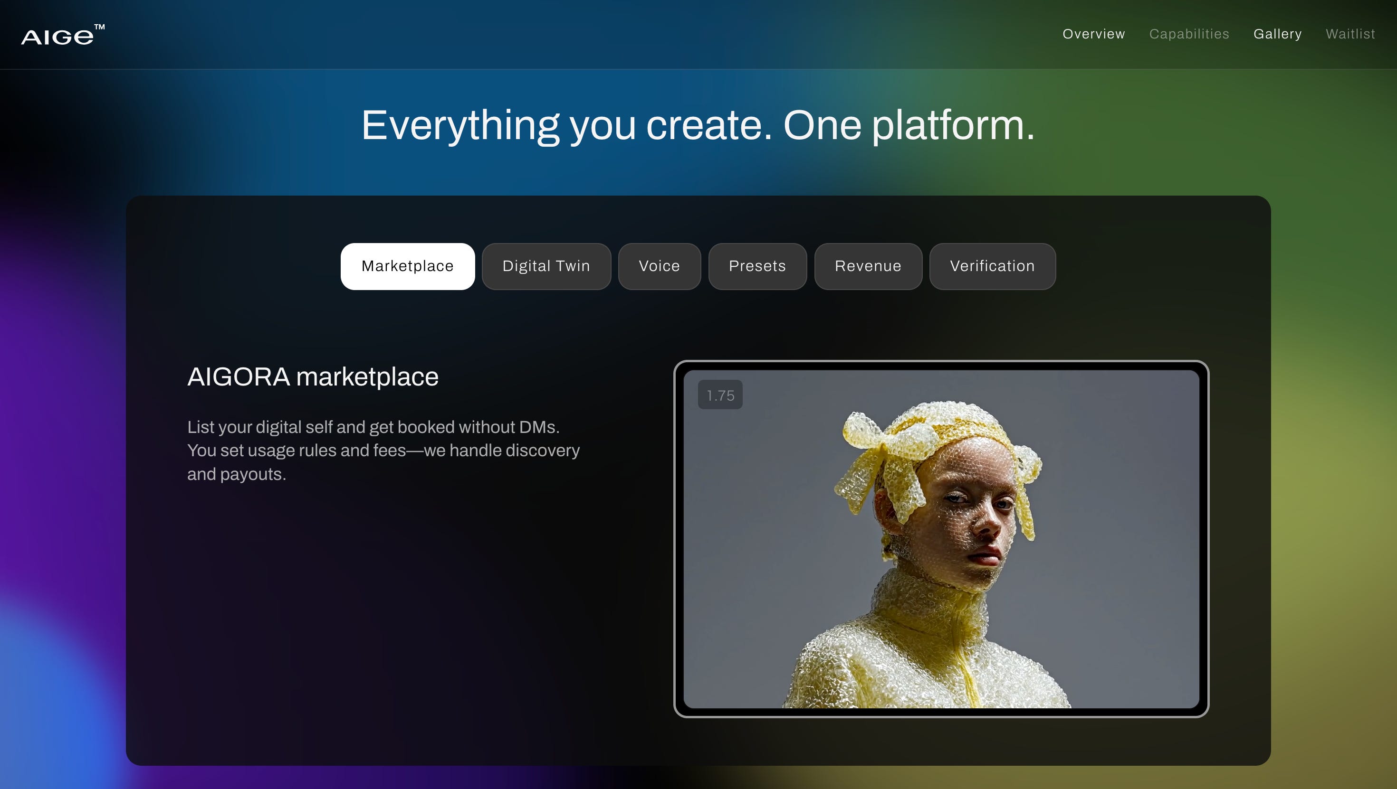Switch to the Presets tab
Screen dimensions: 1397x789
click(x=757, y=266)
